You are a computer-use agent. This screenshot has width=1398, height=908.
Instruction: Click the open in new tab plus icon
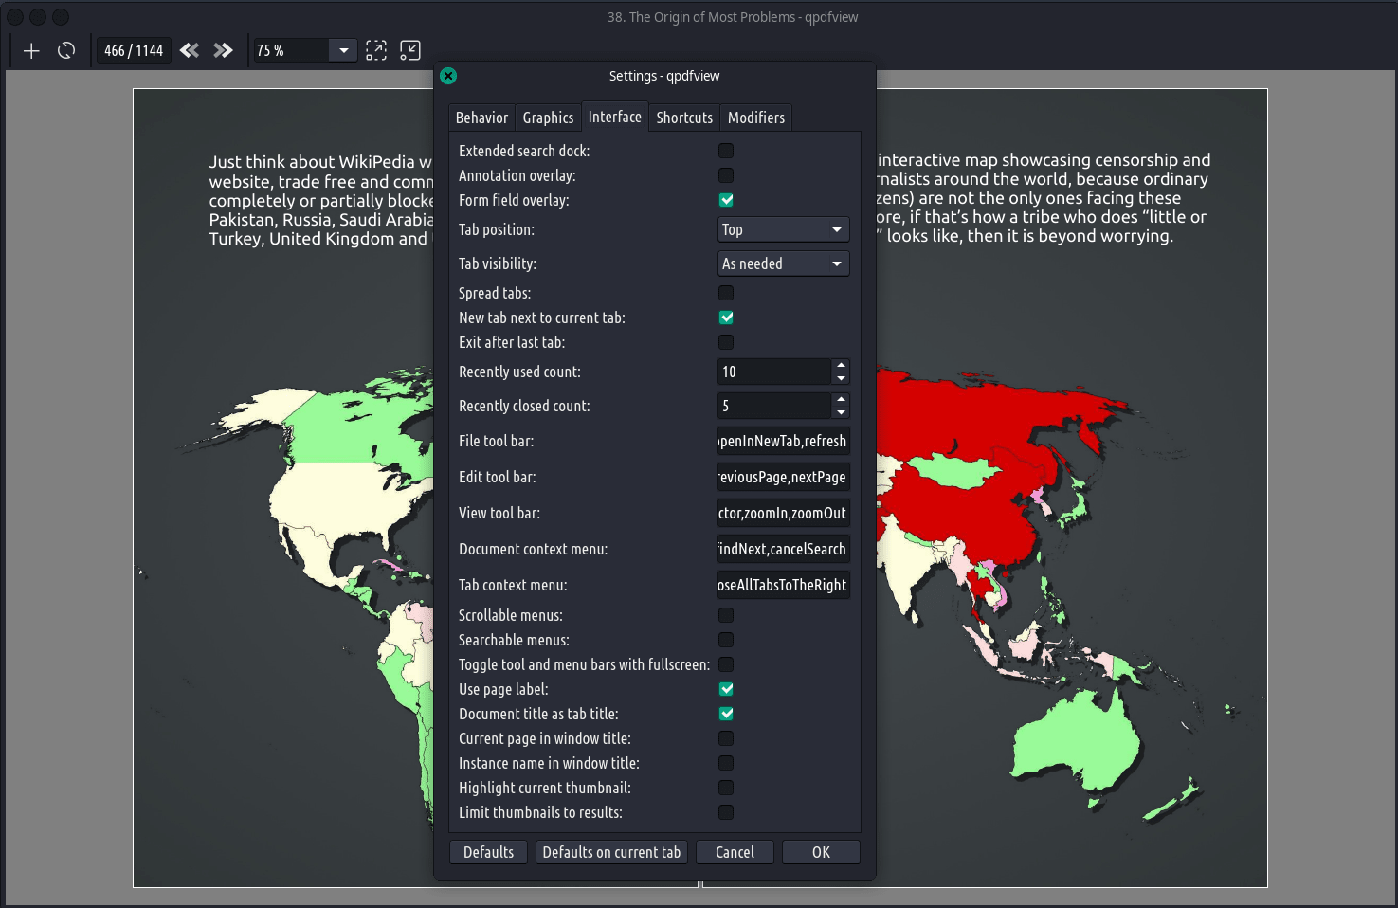pos(31,50)
